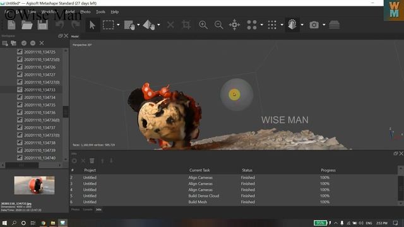Open Windows taskbar search

click(x=14, y=223)
